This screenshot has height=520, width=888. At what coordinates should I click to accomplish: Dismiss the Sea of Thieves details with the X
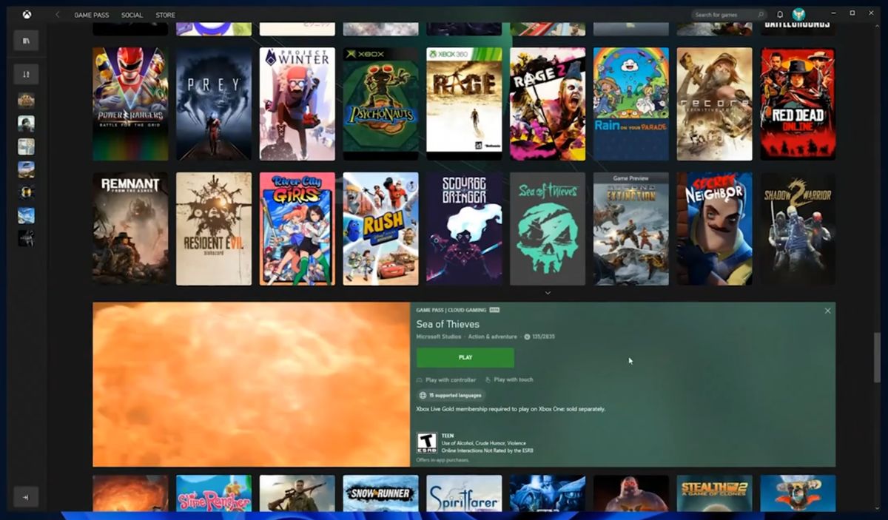pos(827,310)
